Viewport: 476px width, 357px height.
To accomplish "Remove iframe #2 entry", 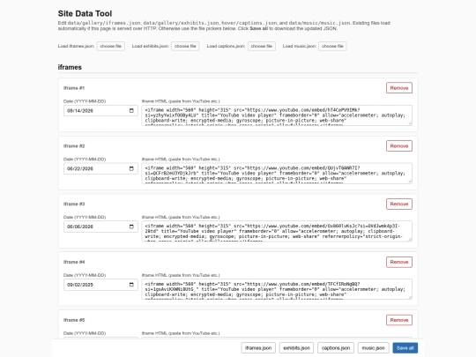I will [399, 146].
